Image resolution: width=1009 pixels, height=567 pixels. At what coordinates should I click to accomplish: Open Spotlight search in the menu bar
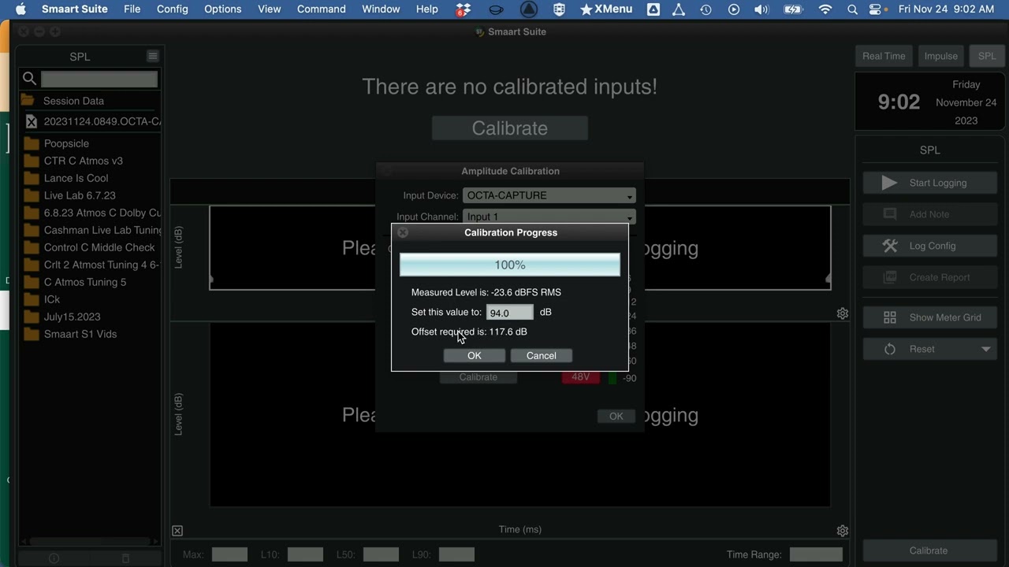click(852, 9)
